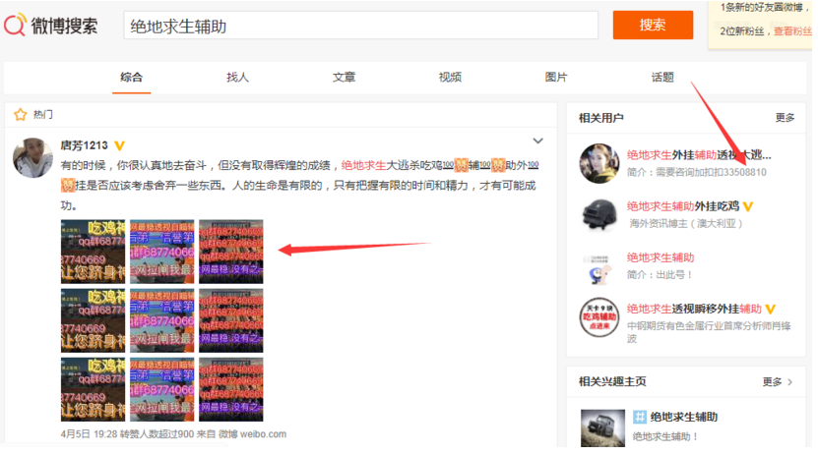Expand 更多 in 相关兴趣主页 panel
Screen dimensions: 818x455
coord(778,382)
